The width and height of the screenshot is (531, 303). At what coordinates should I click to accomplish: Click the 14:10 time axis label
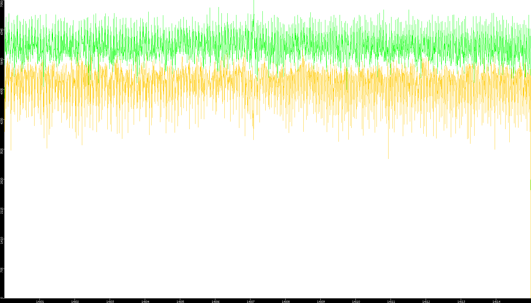pyautogui.click(x=356, y=302)
